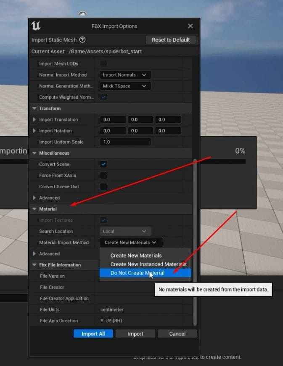Uncheck the Convert Scene checkbox
Screen dimensions: 283x366
[x=103, y=164]
